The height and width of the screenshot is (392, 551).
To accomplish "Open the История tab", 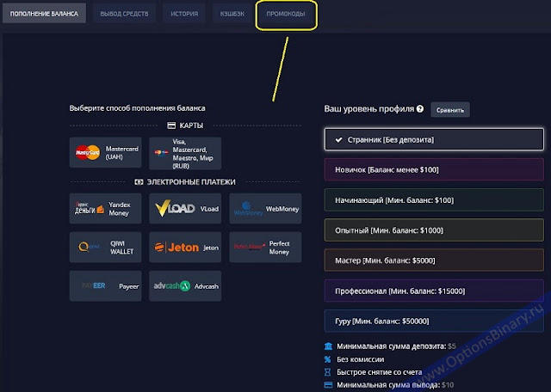I will pyautogui.click(x=184, y=14).
